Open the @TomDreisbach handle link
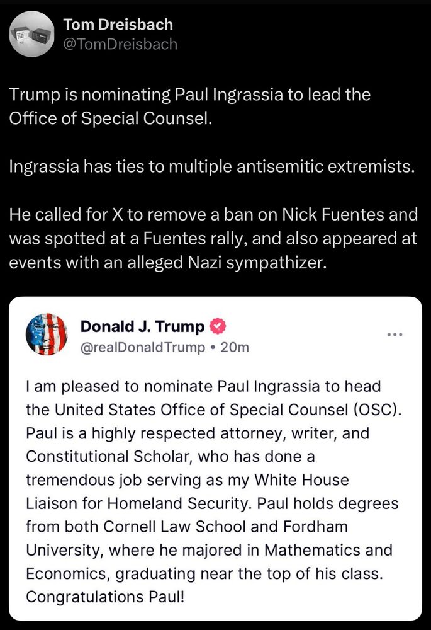 120,43
